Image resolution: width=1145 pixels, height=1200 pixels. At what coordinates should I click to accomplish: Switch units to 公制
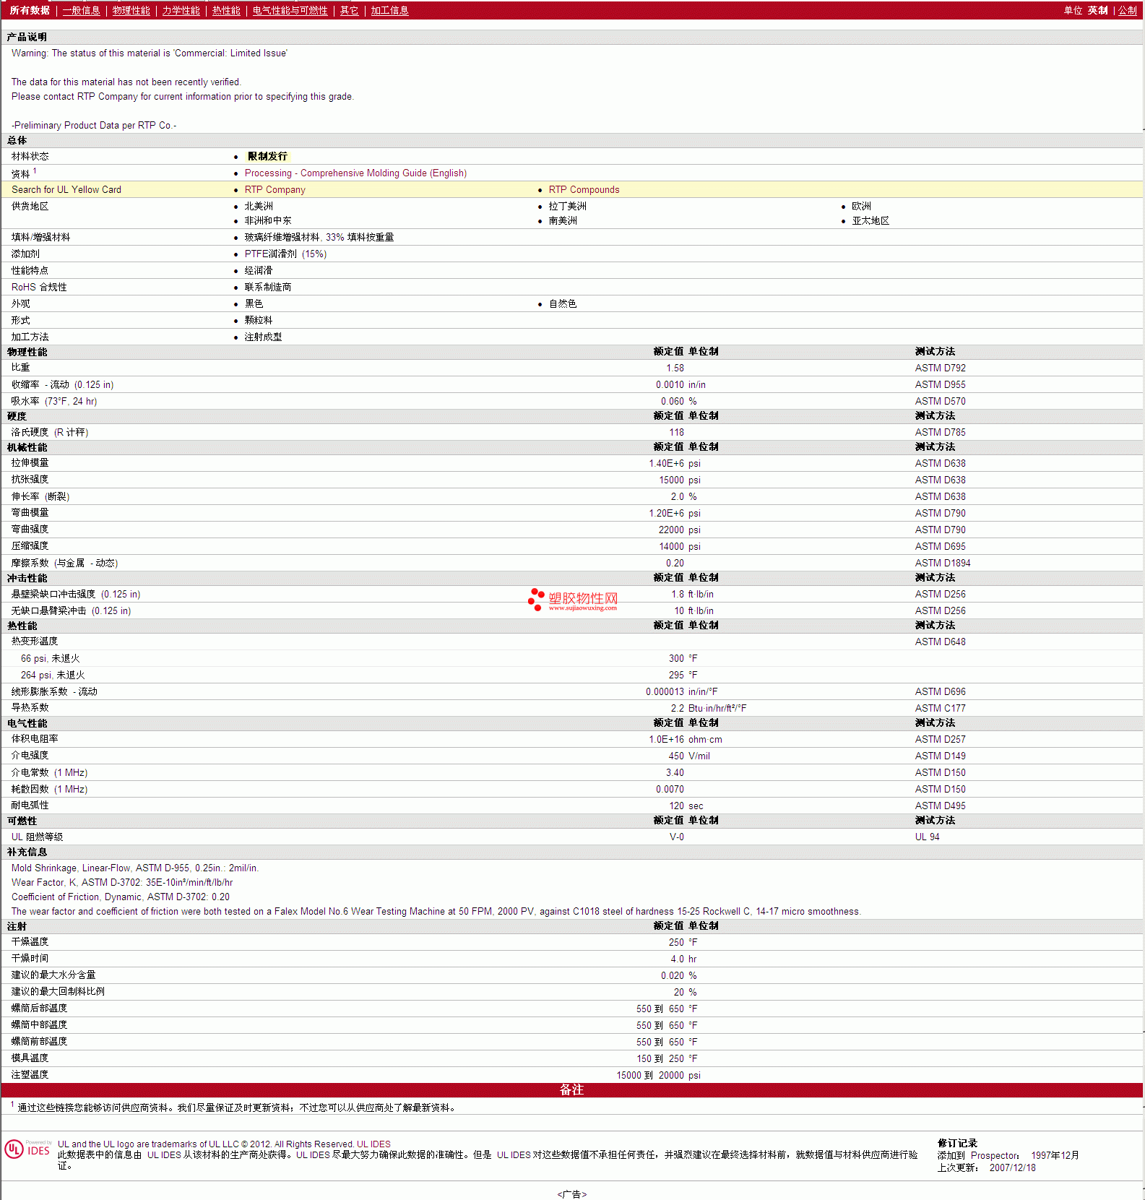pos(1128,10)
